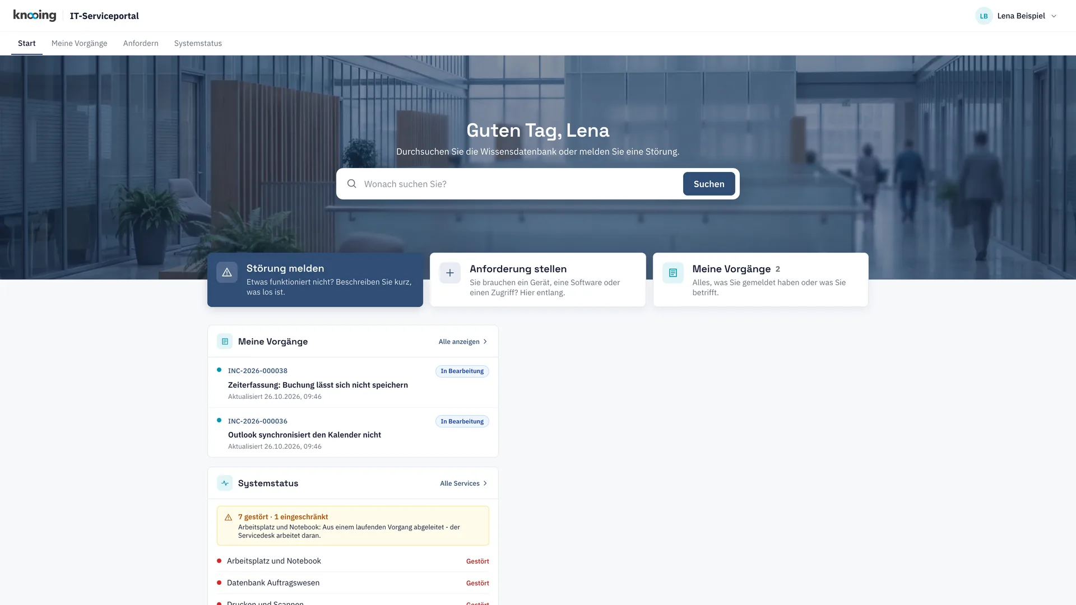Click the knooing logo
Screen dimensions: 1076x605
coord(35,16)
